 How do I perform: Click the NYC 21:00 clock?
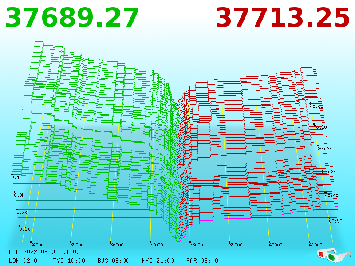(158, 261)
